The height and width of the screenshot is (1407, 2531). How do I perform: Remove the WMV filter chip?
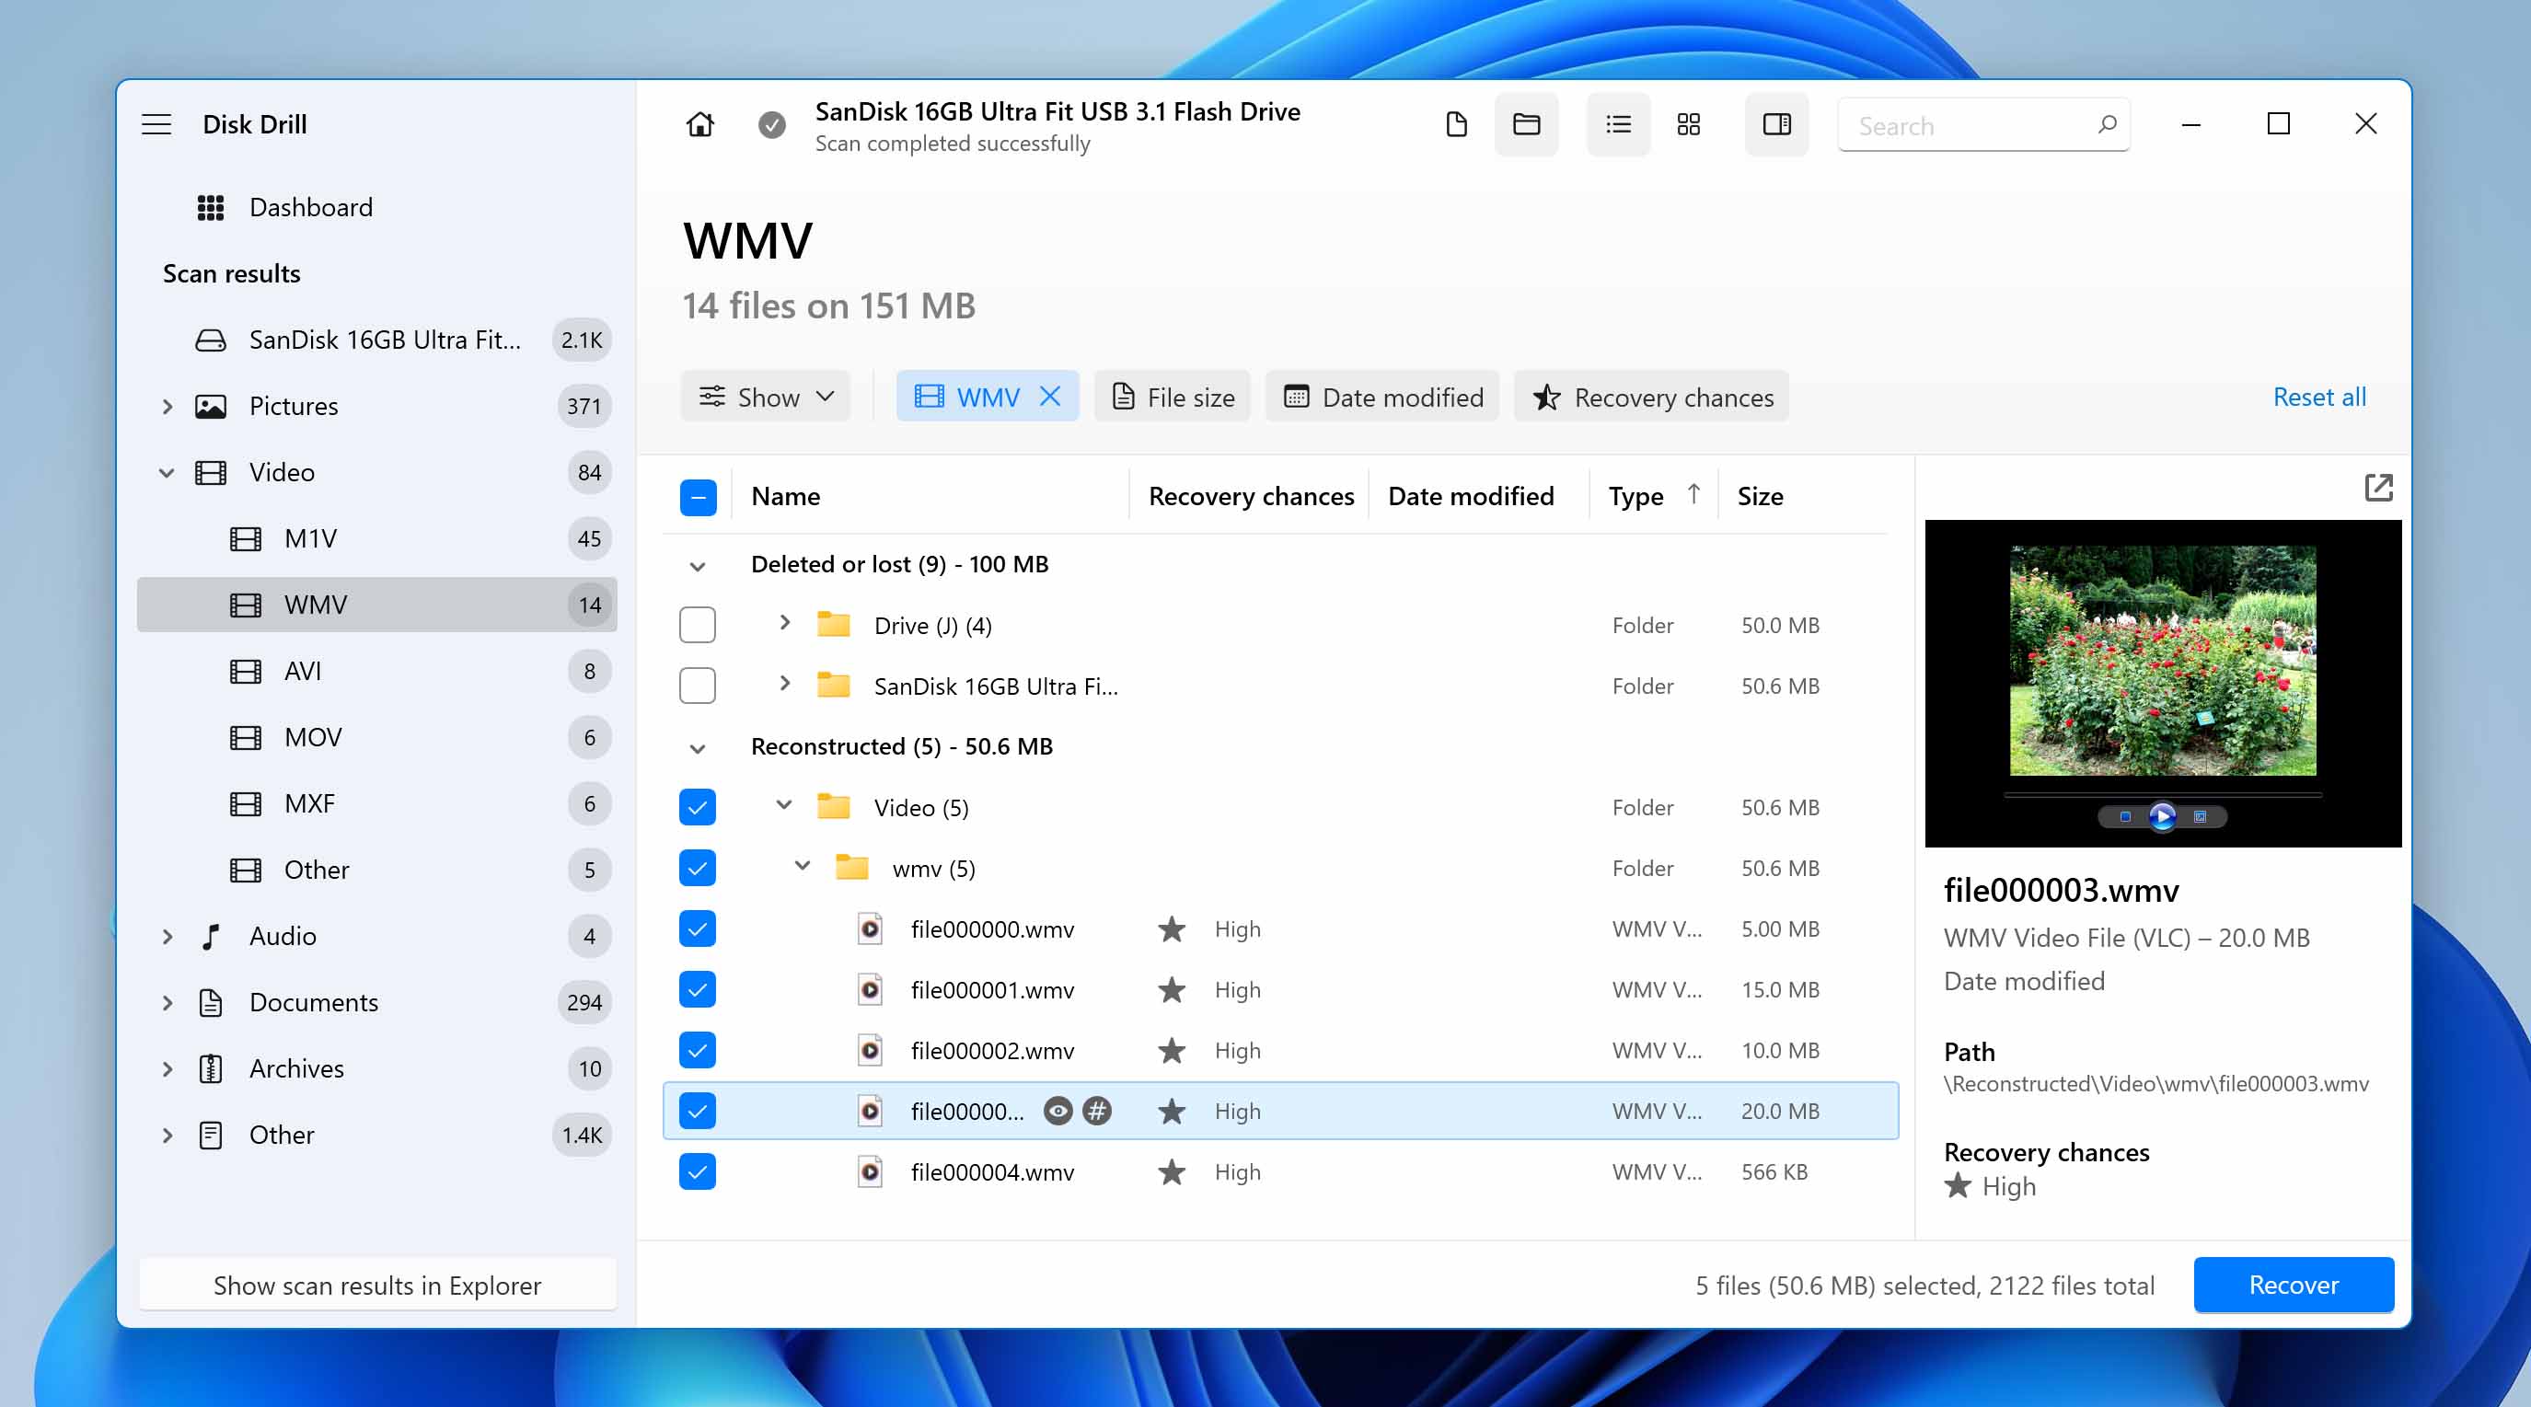[1049, 396]
